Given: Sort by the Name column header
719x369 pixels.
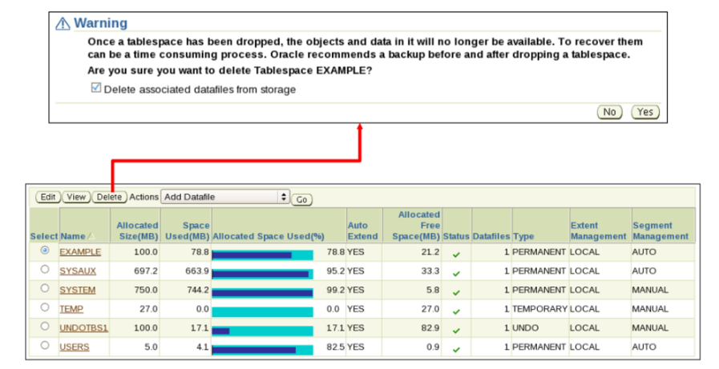Looking at the screenshot, I should (x=72, y=236).
